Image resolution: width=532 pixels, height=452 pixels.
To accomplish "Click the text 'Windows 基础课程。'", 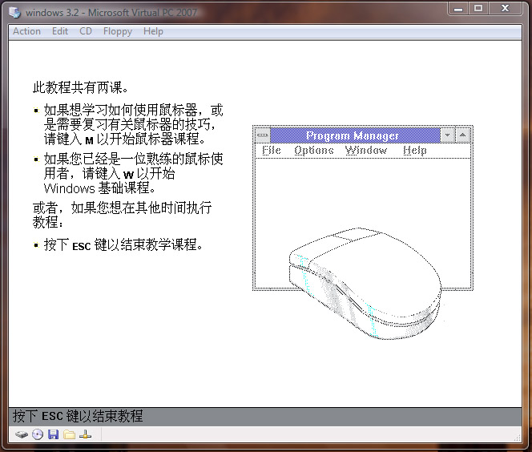I will tap(99, 188).
